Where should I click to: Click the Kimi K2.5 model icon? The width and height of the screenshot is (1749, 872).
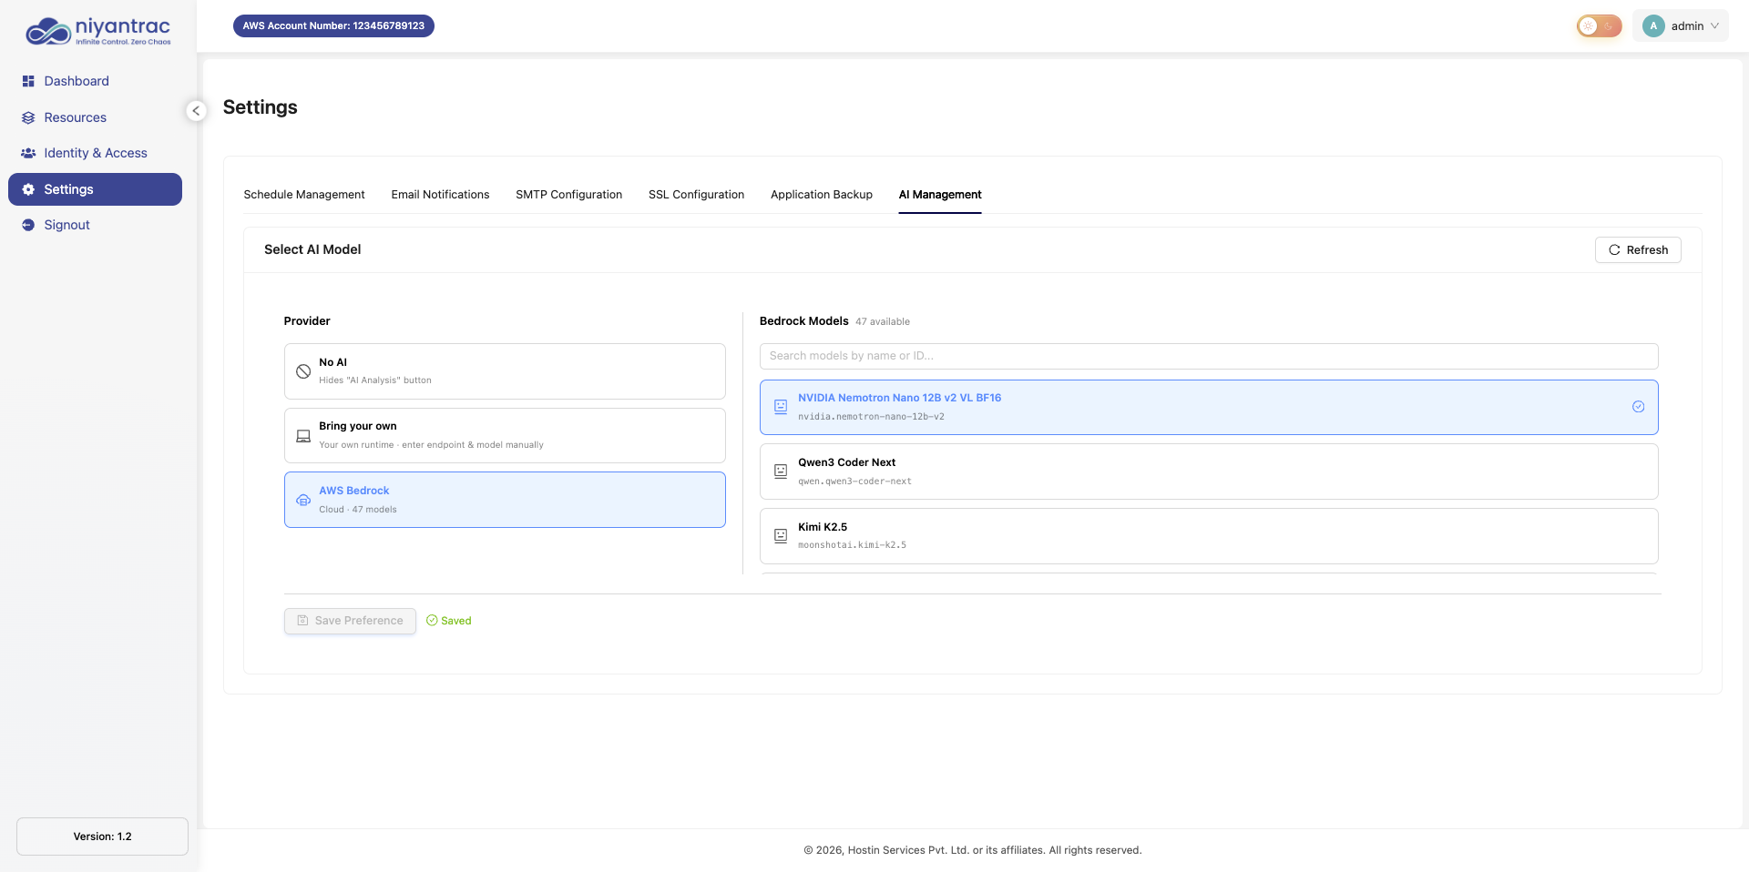pyautogui.click(x=781, y=536)
